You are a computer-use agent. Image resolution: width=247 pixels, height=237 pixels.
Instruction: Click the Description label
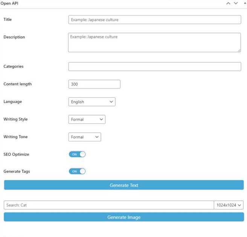tap(14, 37)
